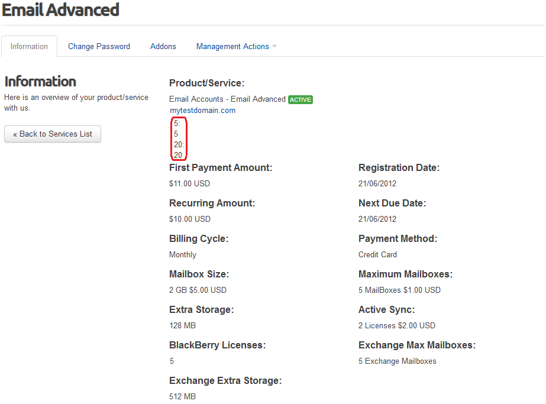Viewport: 546px width, 404px height.
Task: Switch to the Change Password tab
Action: (x=99, y=46)
